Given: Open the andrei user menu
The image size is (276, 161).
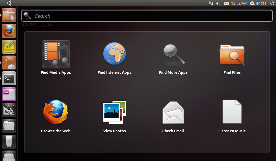Looking at the screenshot, I should [259, 3].
